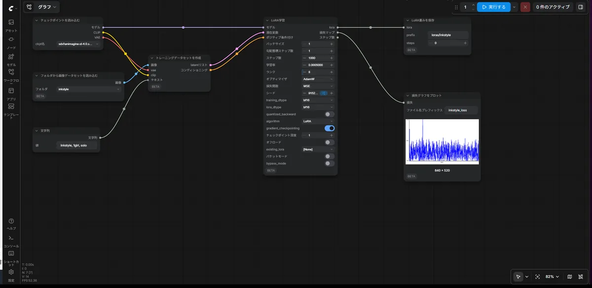This screenshot has width=592, height=288.
Task: Open the ワークフロー (Workflows) sidebar panel
Action: 11,75
